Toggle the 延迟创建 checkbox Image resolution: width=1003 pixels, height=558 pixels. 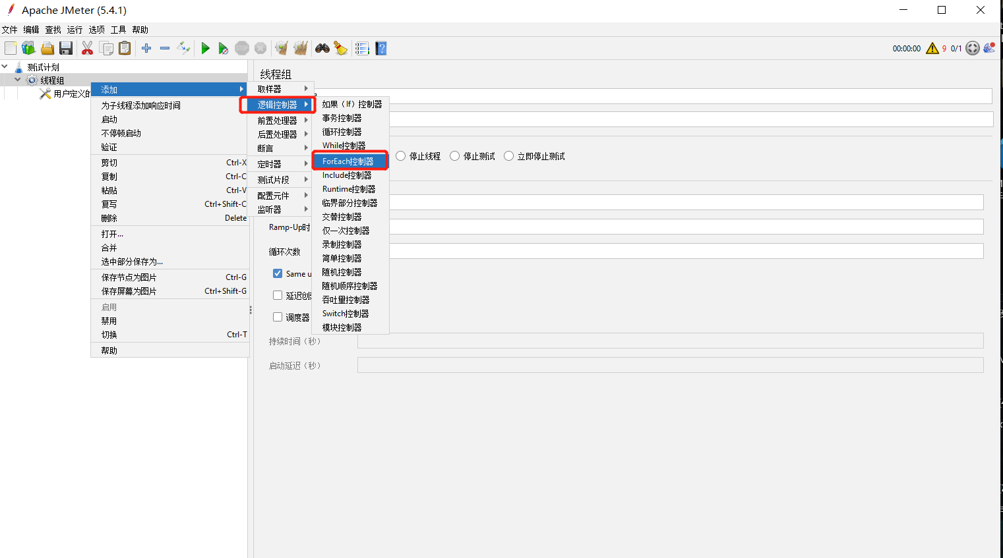[278, 295]
